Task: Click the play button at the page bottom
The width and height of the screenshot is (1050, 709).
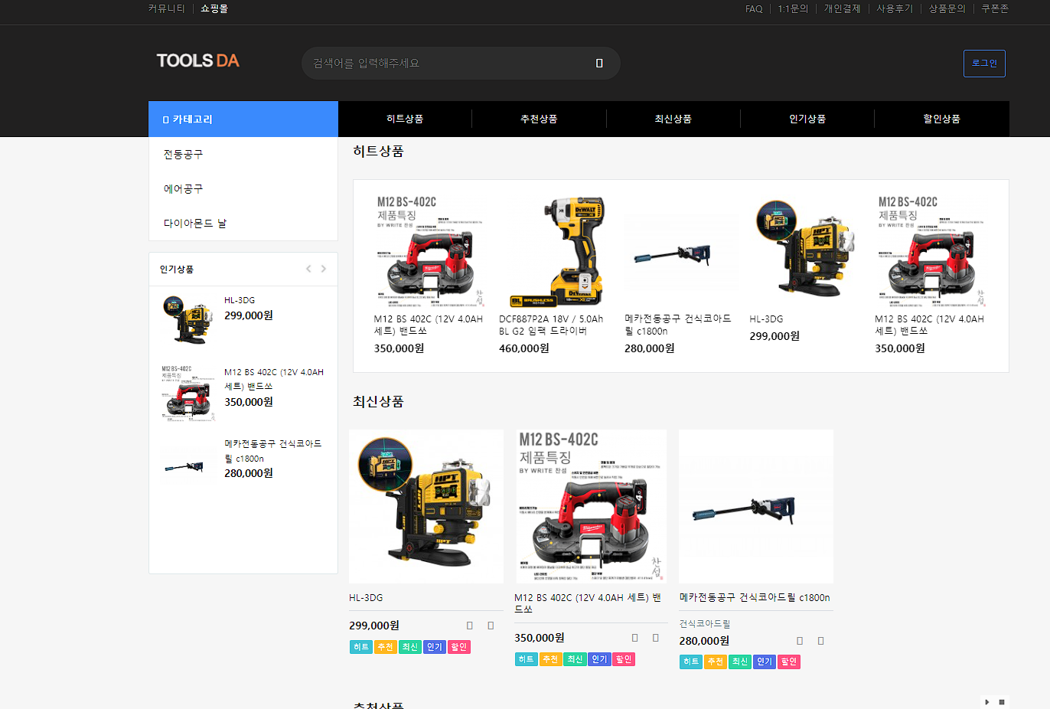Action: pos(987,702)
